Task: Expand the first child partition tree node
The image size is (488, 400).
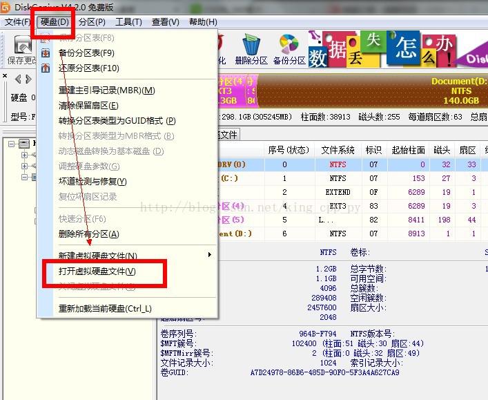Action: (24, 155)
